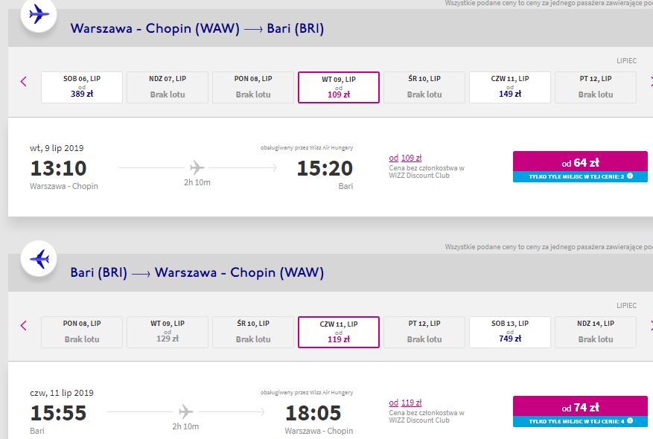Viewport: 653px width, 439px height.
Task: Click the plane icon on the 13:10 flight route
Action: pyautogui.click(x=197, y=167)
